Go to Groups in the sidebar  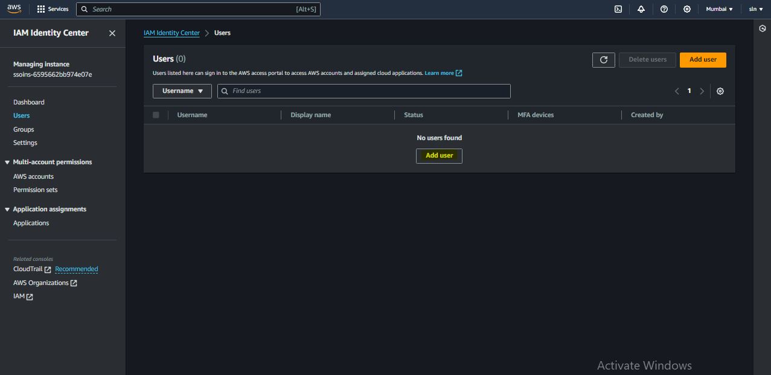[x=24, y=129]
